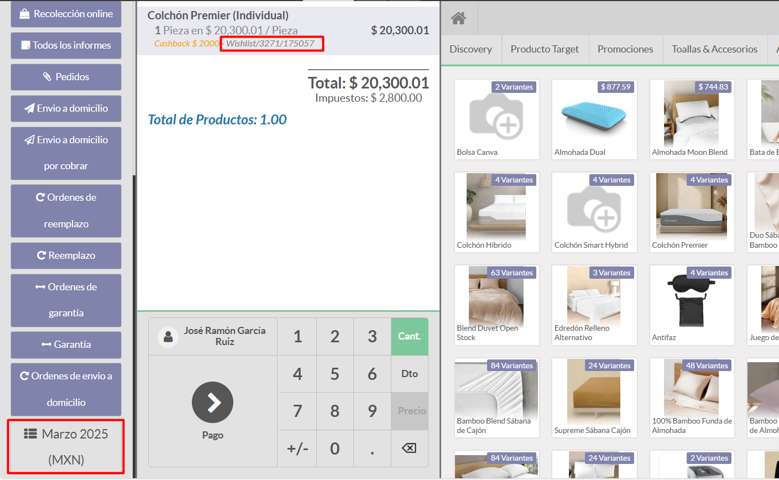Select the Antifaz product
Image resolution: width=779 pixels, height=480 pixels.
click(x=692, y=305)
